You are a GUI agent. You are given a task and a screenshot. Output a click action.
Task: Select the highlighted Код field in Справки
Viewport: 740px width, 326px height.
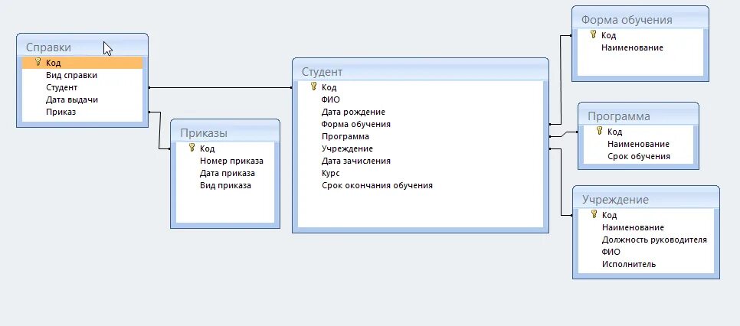[x=82, y=63]
